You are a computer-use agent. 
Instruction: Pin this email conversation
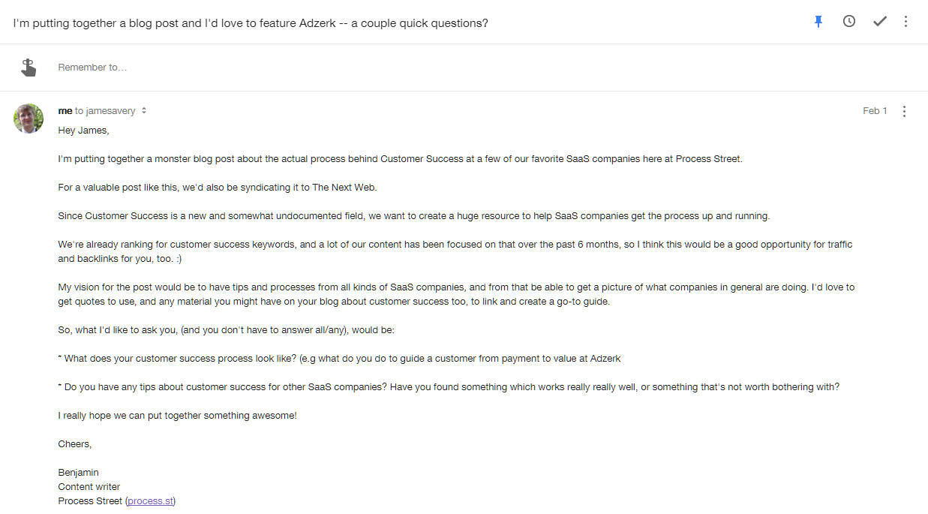pyautogui.click(x=818, y=22)
